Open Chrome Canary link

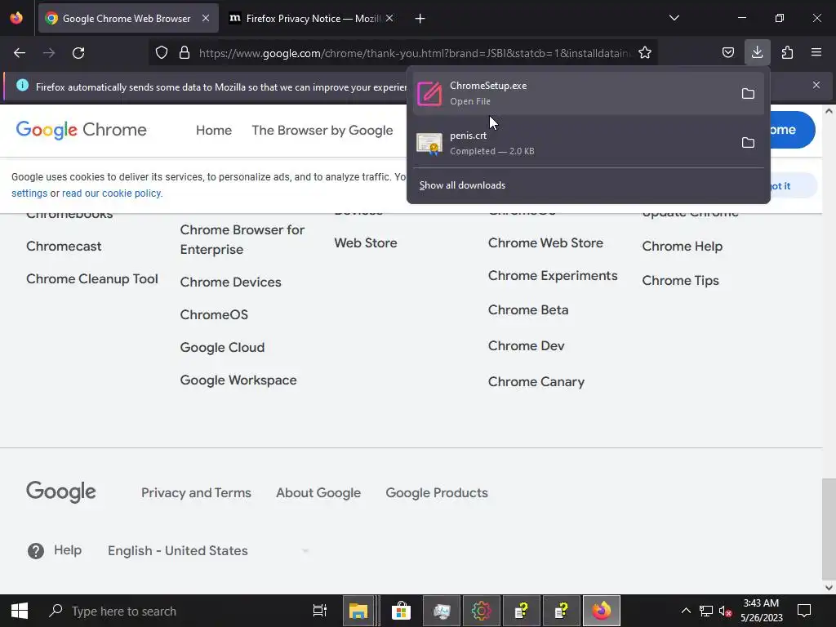tap(536, 382)
